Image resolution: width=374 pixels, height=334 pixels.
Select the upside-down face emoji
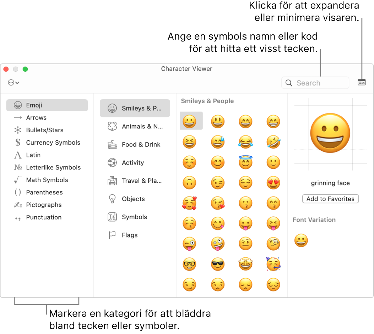coord(189,183)
